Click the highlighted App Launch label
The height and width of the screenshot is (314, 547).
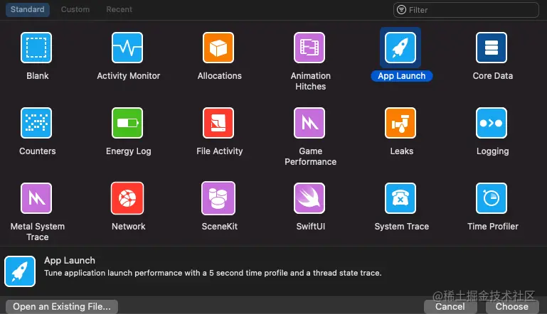401,76
